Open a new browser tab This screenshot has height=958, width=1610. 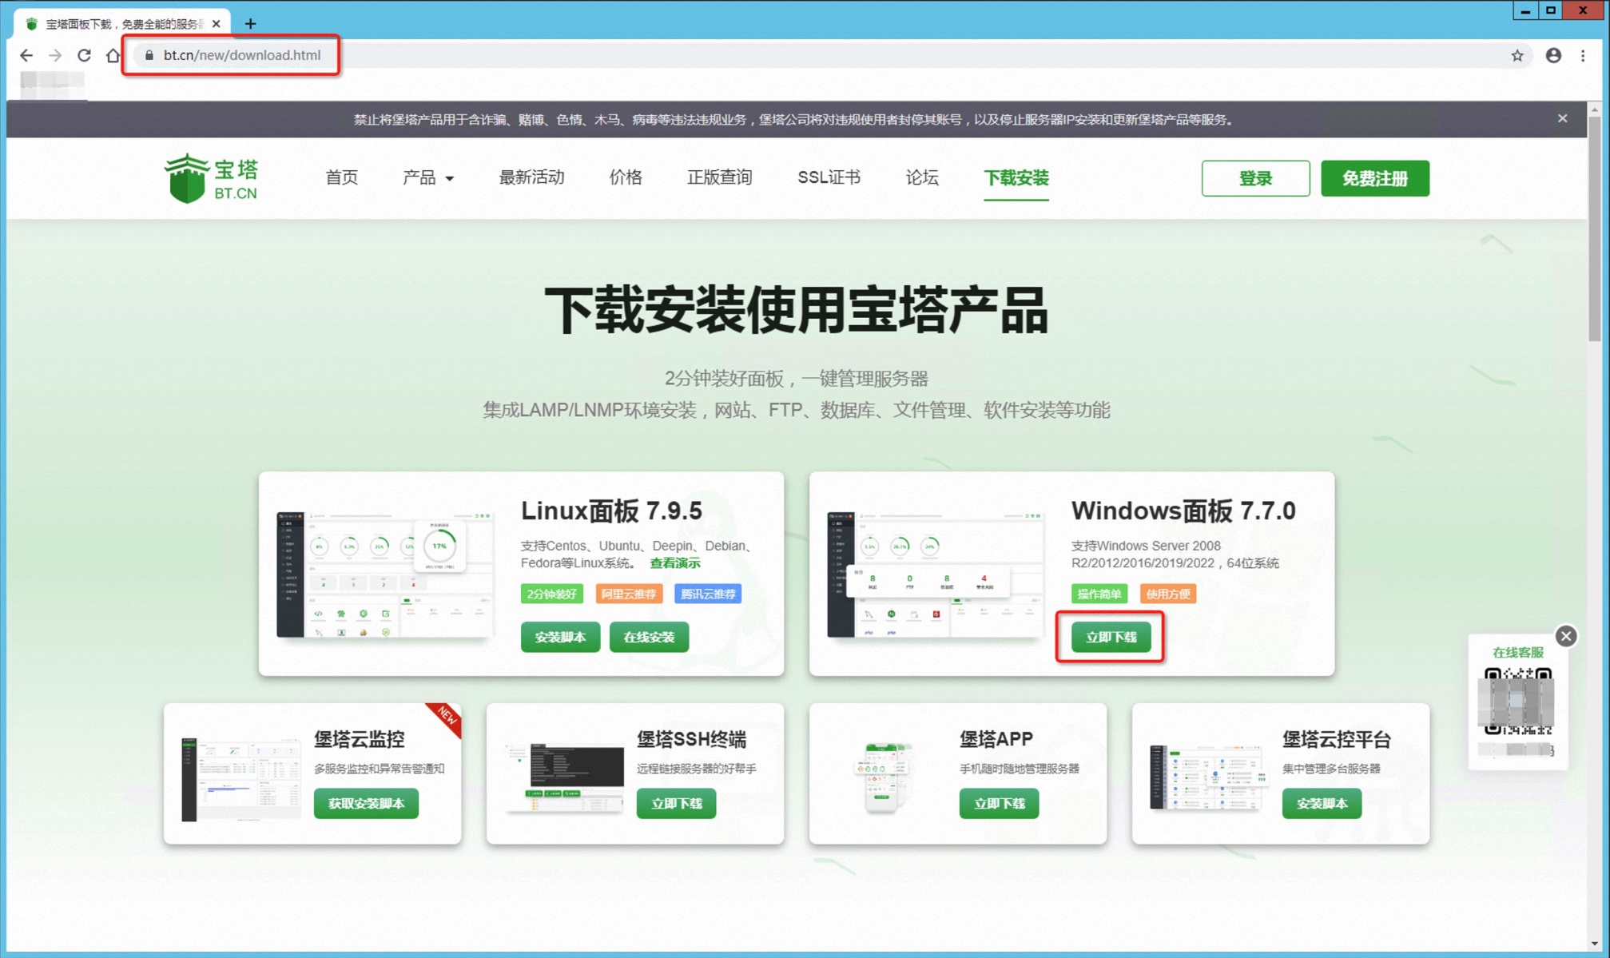pyautogui.click(x=250, y=23)
